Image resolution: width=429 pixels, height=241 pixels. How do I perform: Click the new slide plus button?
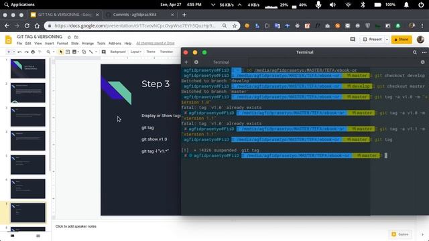pyautogui.click(x=9, y=52)
